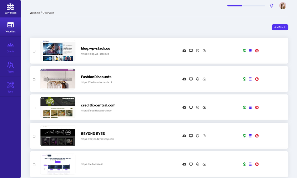This screenshot has height=178, width=297.
Task: Click purple grid icon for BEYOND EYES
Action: [x=251, y=136]
